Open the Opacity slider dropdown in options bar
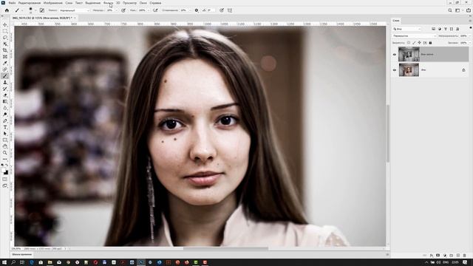473x266 pixels. tap(116, 10)
